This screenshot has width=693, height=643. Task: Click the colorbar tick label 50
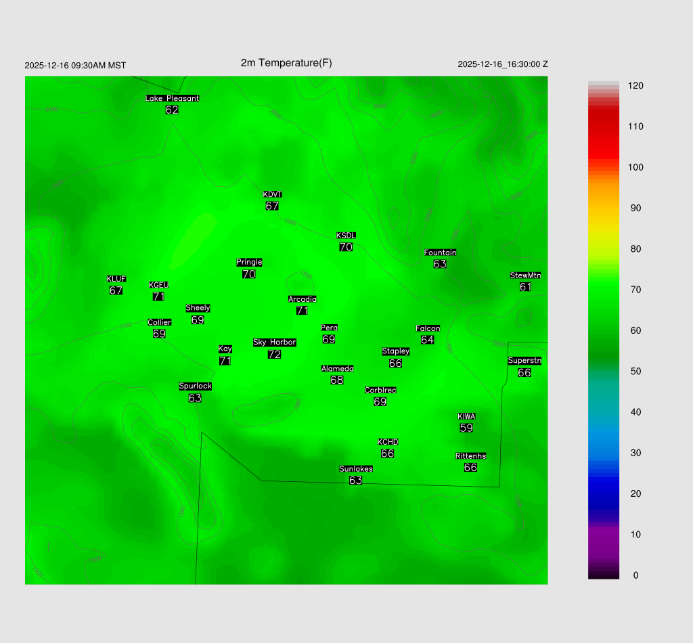coord(635,372)
